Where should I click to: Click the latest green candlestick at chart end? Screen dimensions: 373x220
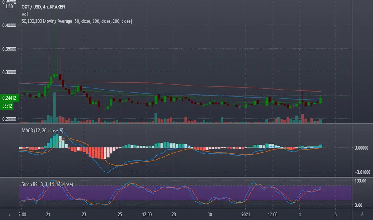321,100
